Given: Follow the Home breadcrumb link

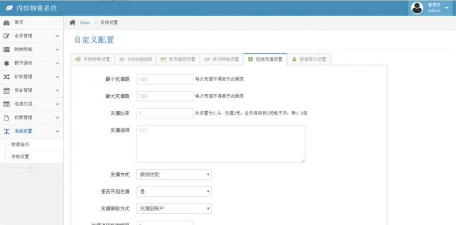Looking at the screenshot, I should click(x=85, y=23).
